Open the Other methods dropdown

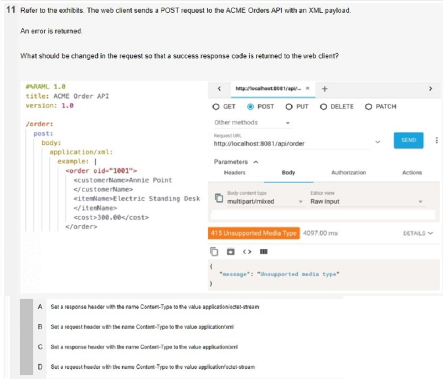[253, 123]
